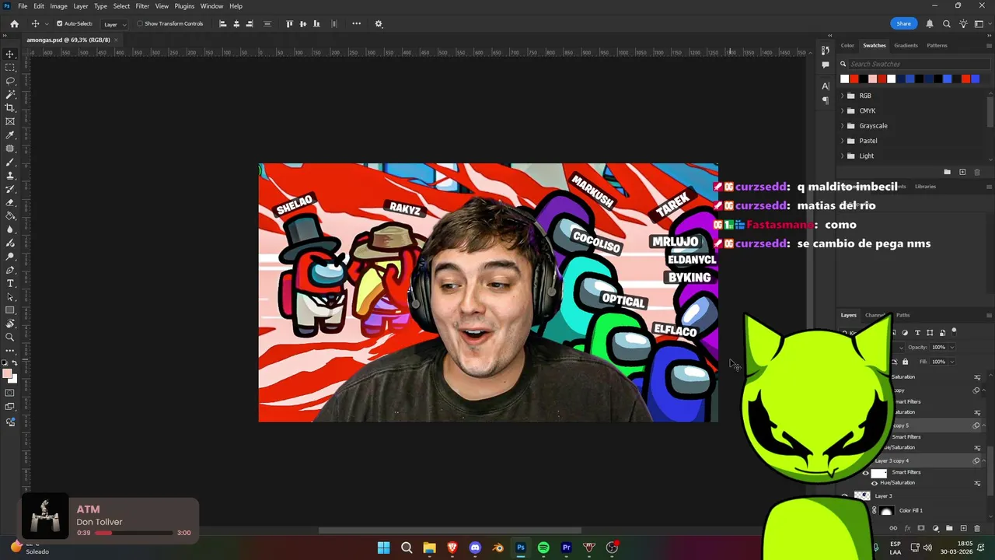Open the Filter menu
Viewport: 995px width, 560px height.
142,6
